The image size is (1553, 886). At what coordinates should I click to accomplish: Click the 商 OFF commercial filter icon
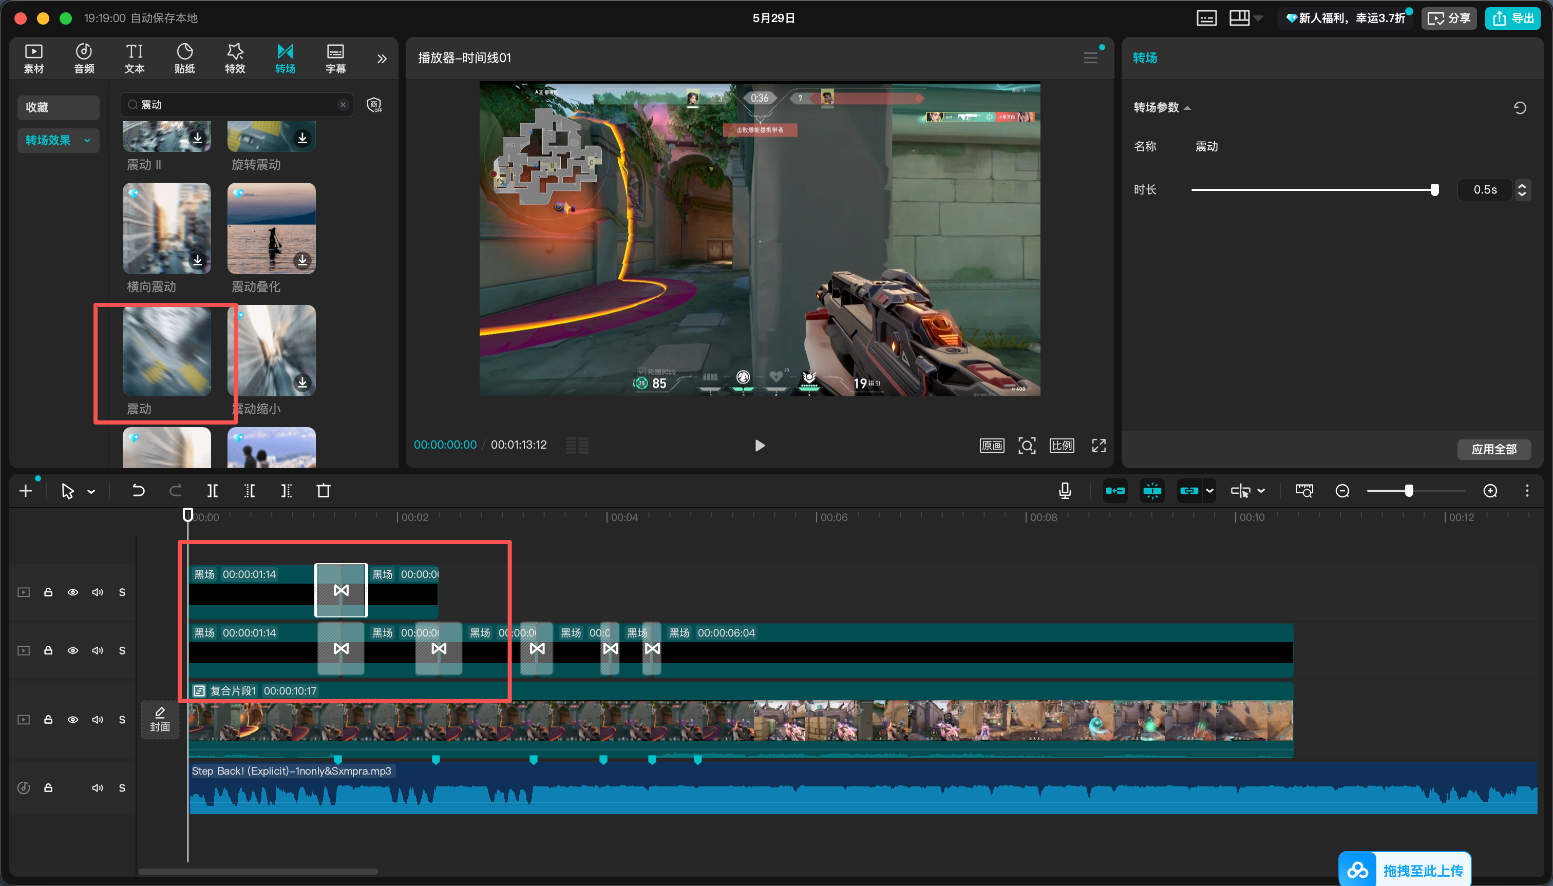coord(374,105)
